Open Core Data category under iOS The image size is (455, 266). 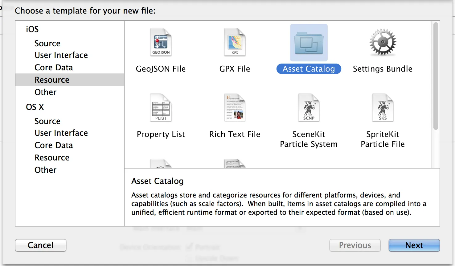[x=54, y=68]
